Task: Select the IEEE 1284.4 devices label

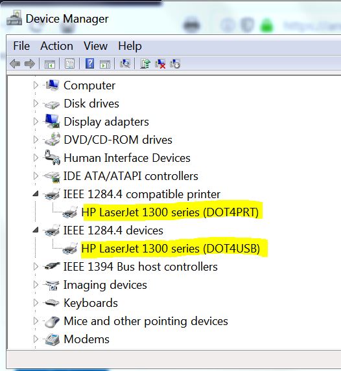Action: point(113,230)
